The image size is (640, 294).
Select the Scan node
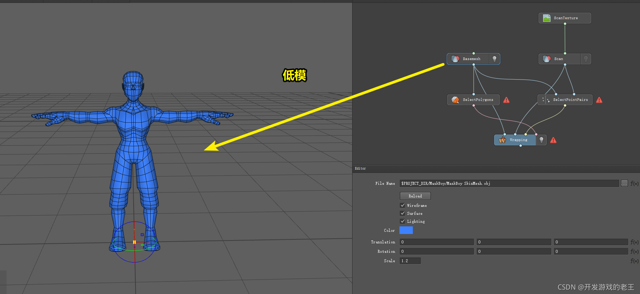(565, 59)
